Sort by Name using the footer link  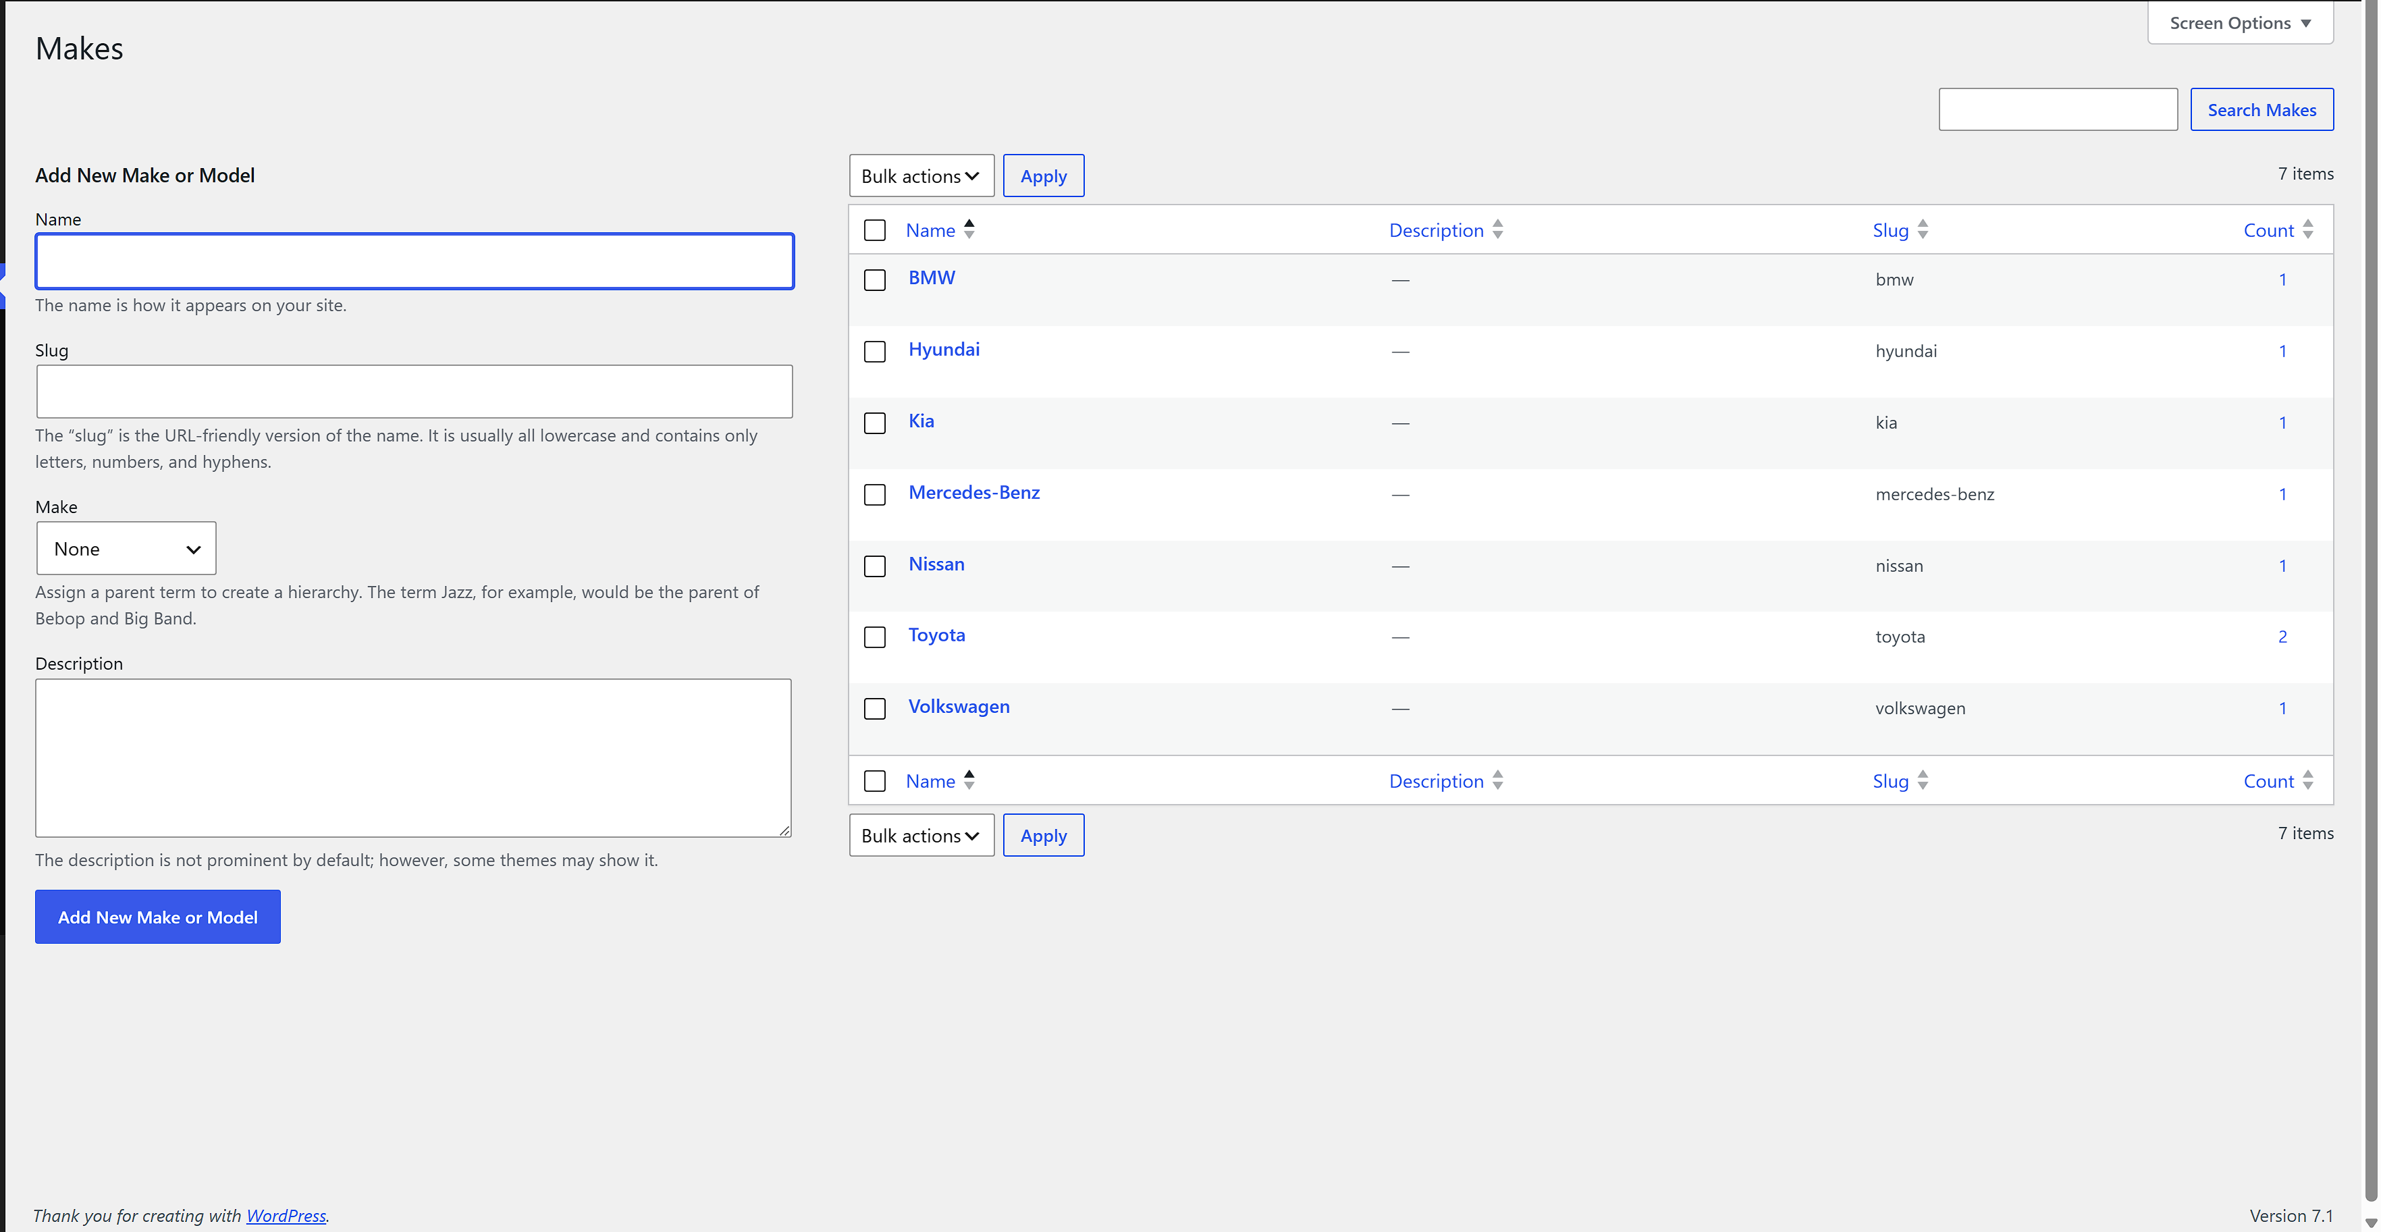tap(930, 781)
